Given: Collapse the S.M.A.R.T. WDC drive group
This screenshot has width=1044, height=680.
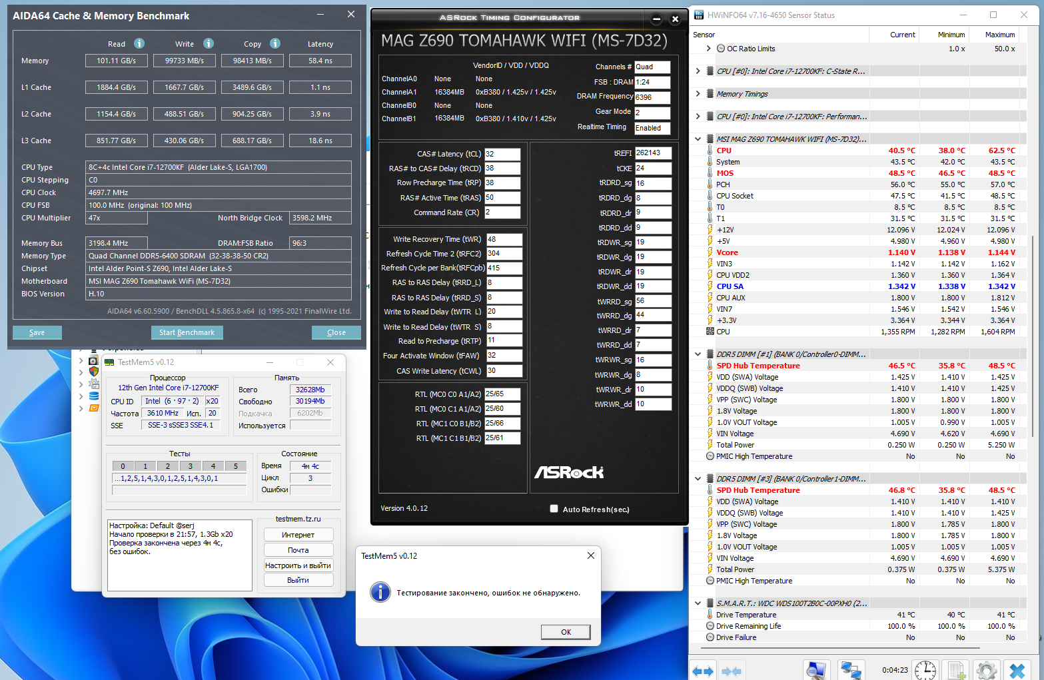Looking at the screenshot, I should 698,603.
